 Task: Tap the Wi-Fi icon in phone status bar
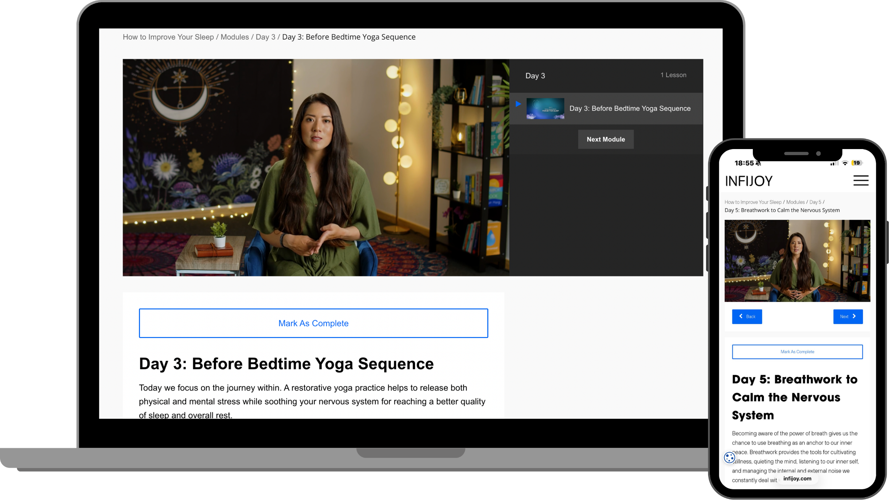845,163
